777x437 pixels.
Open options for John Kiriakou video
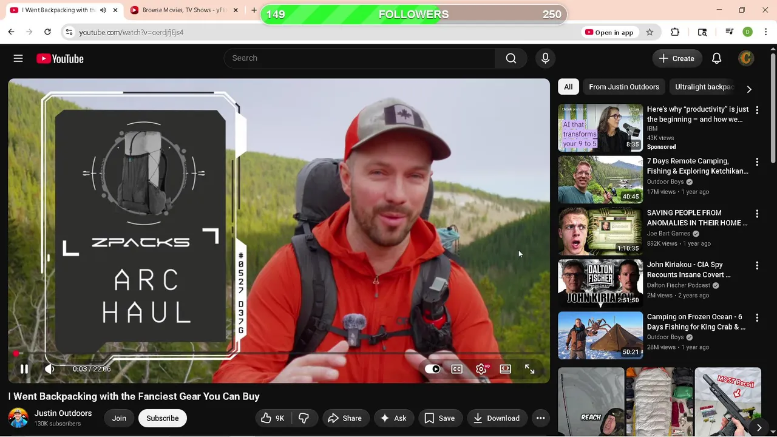[757, 265]
